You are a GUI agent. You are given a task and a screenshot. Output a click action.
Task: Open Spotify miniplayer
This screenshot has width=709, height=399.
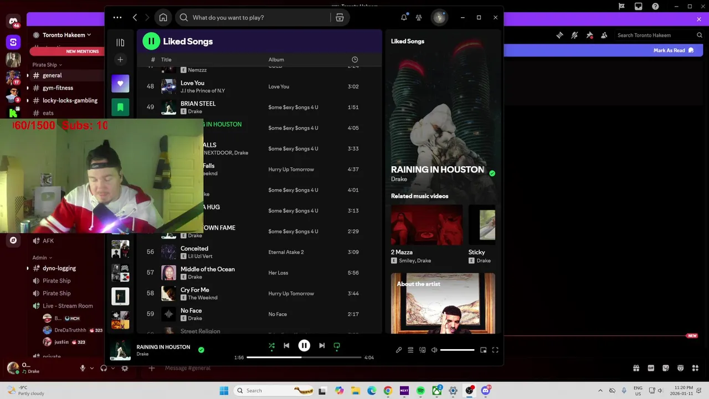tap(484, 350)
